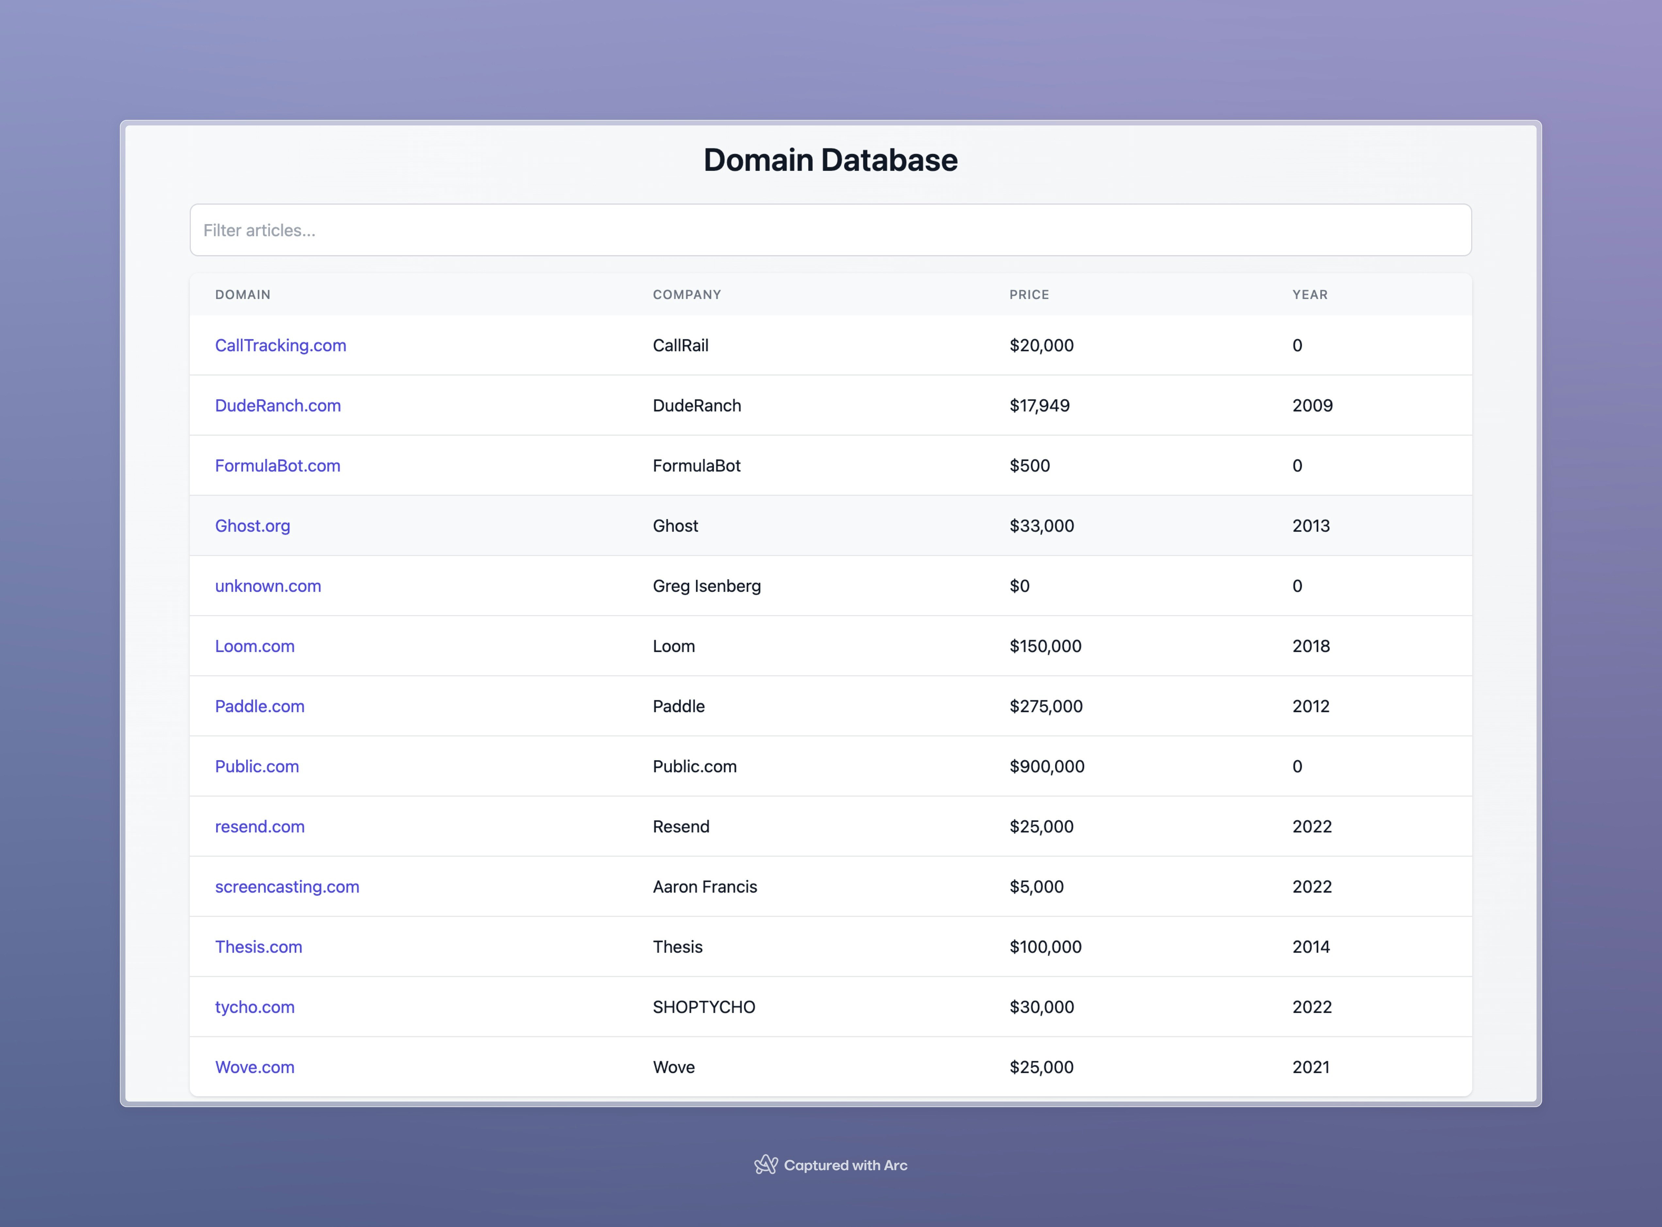Open the Wove.com domain link
1662x1227 pixels.
[x=255, y=1067]
